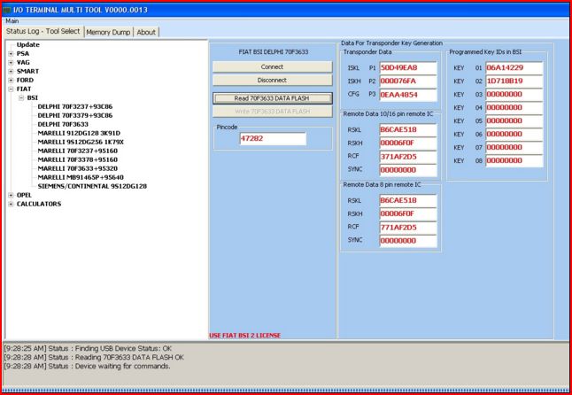Click the ISKL P1 transponder field

tap(408, 68)
